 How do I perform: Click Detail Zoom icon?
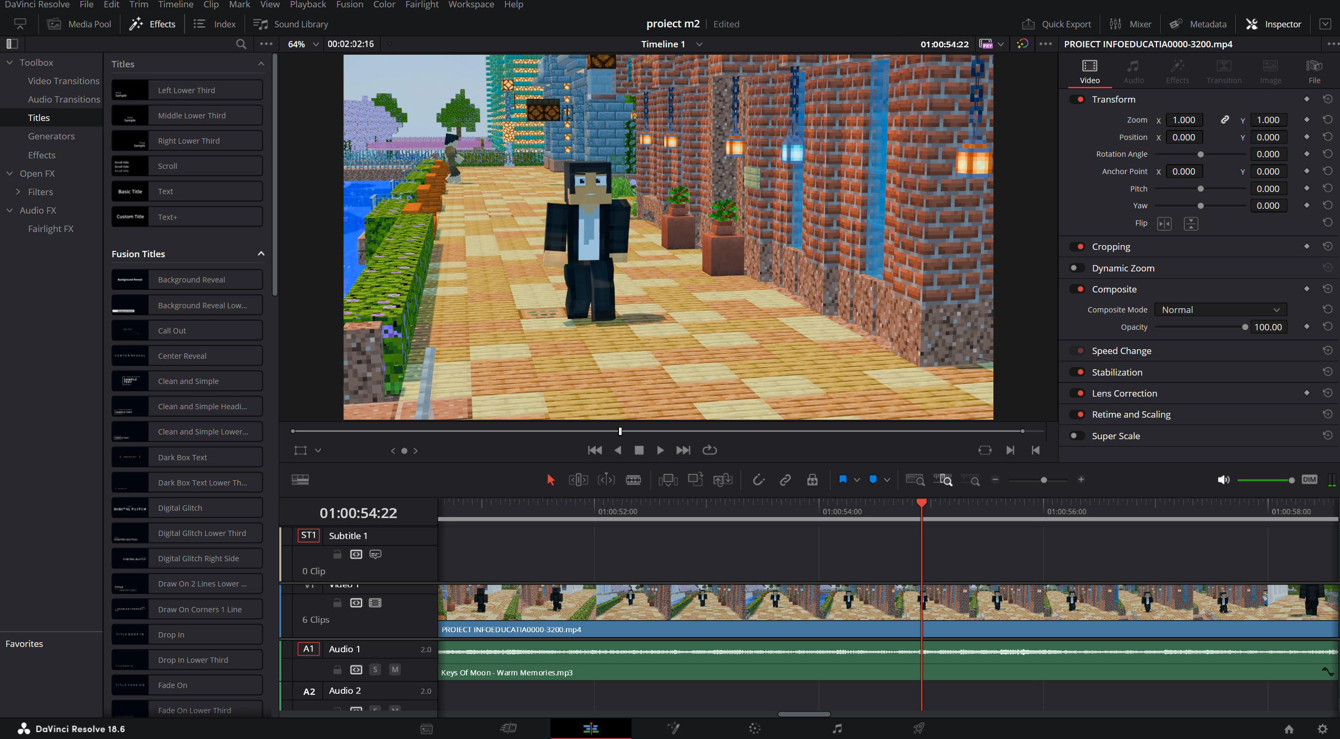943,480
